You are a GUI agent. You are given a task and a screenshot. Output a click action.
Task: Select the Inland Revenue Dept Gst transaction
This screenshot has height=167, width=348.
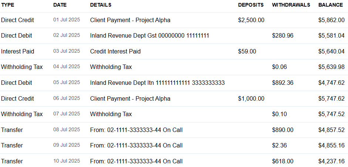[x=149, y=36]
